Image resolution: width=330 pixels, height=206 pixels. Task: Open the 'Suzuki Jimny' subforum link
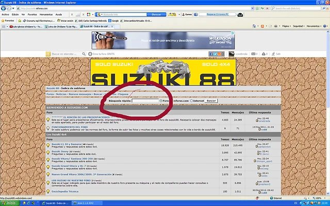point(60,151)
